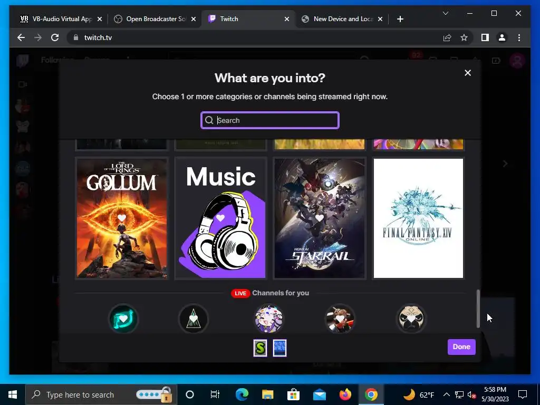Image resolution: width=540 pixels, height=405 pixels.
Task: Open the weather widget showing 62°F
Action: (x=418, y=394)
